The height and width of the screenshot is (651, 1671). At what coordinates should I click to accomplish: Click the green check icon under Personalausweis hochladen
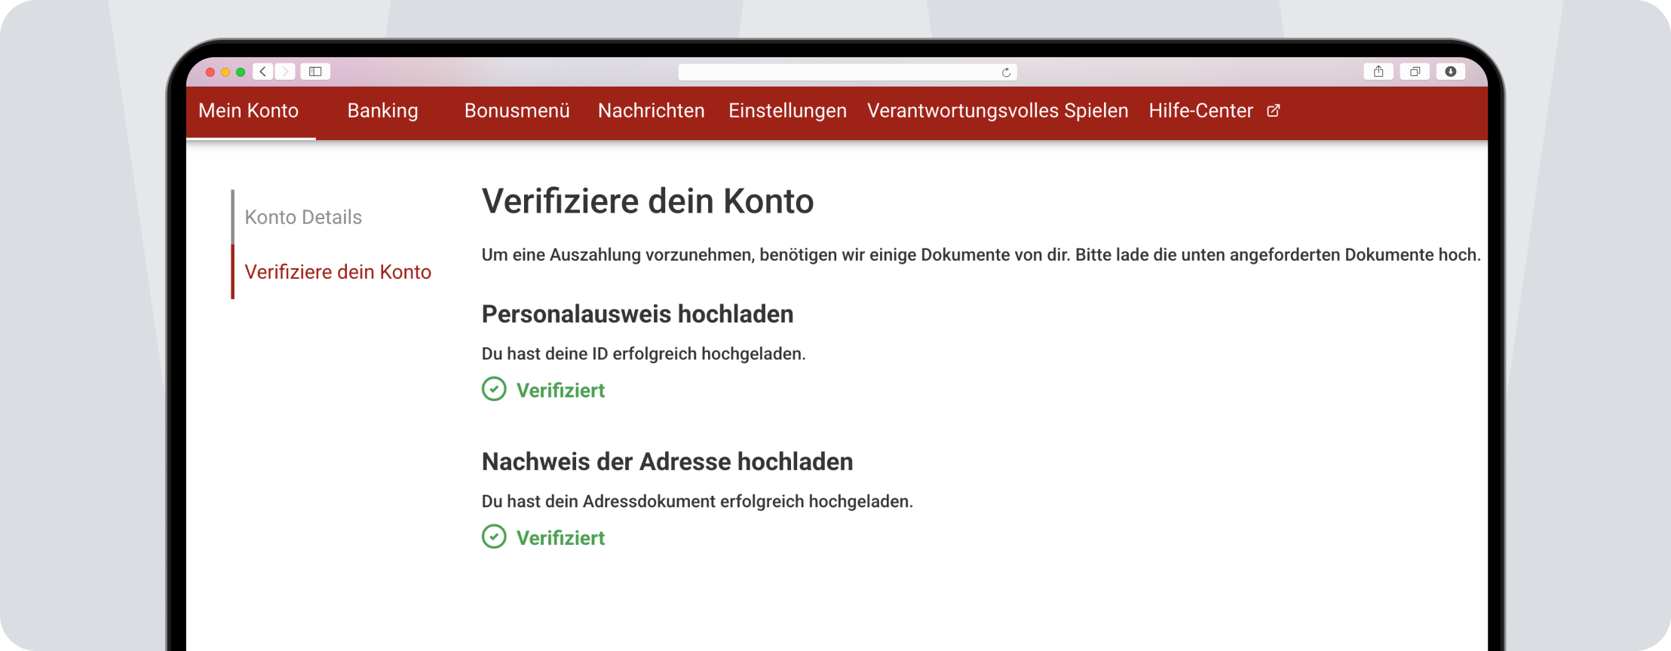click(494, 389)
